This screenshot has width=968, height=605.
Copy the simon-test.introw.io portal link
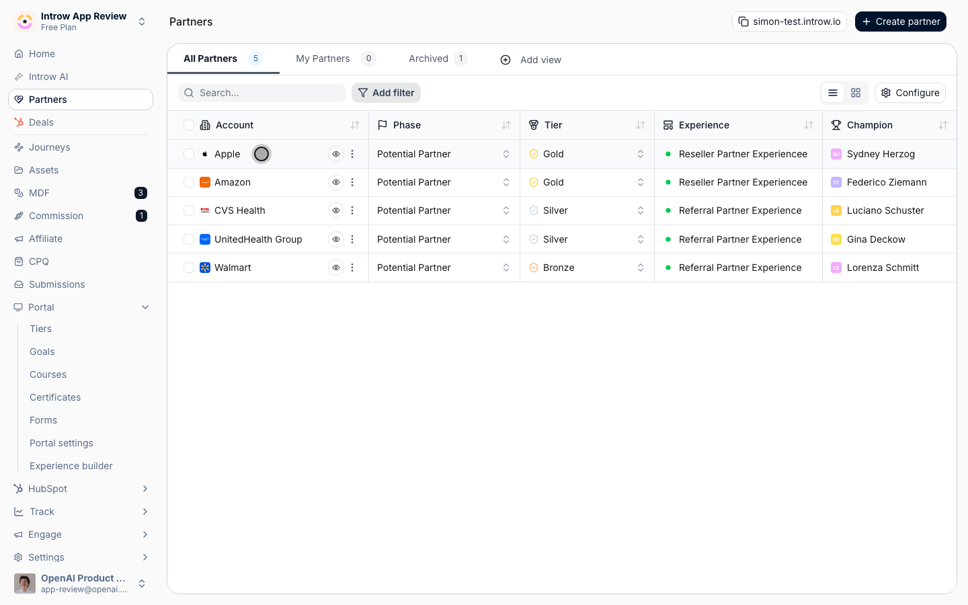tap(789, 22)
